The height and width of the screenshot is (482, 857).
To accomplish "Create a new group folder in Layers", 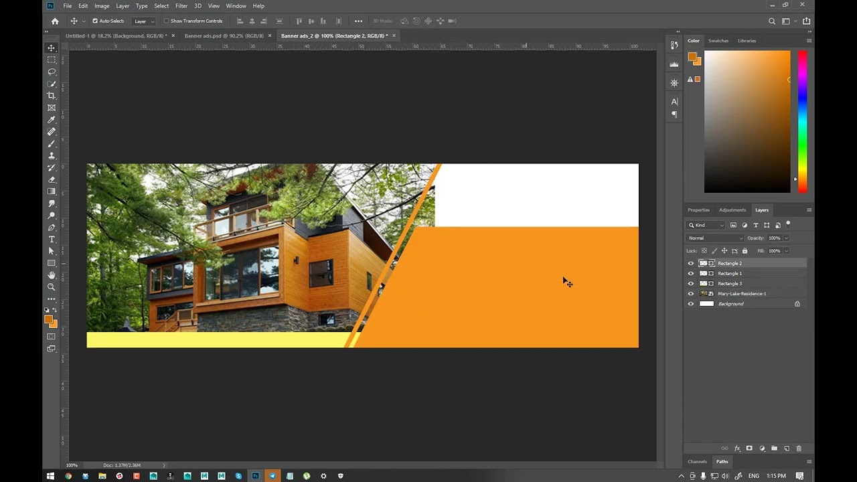I will click(x=774, y=449).
